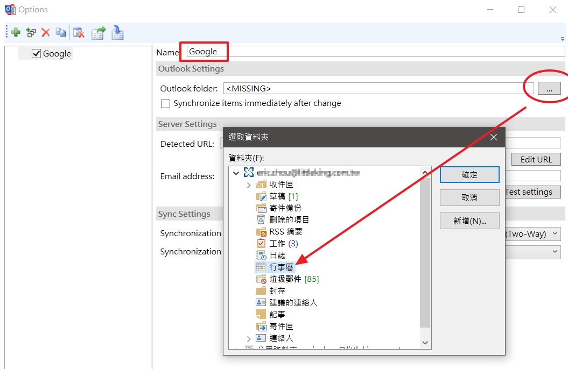
Task: Click the folder list scrollbar thumb
Action: 425,252
